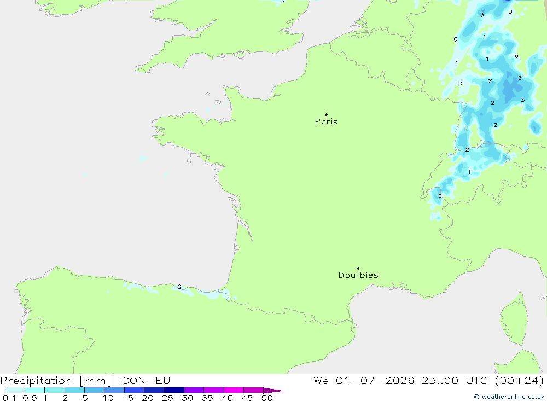Pick the 1–2 mm legend swatch
Screen dimensions: 547x401
click(x=55, y=390)
